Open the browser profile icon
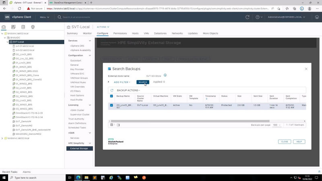 click(310, 8)
